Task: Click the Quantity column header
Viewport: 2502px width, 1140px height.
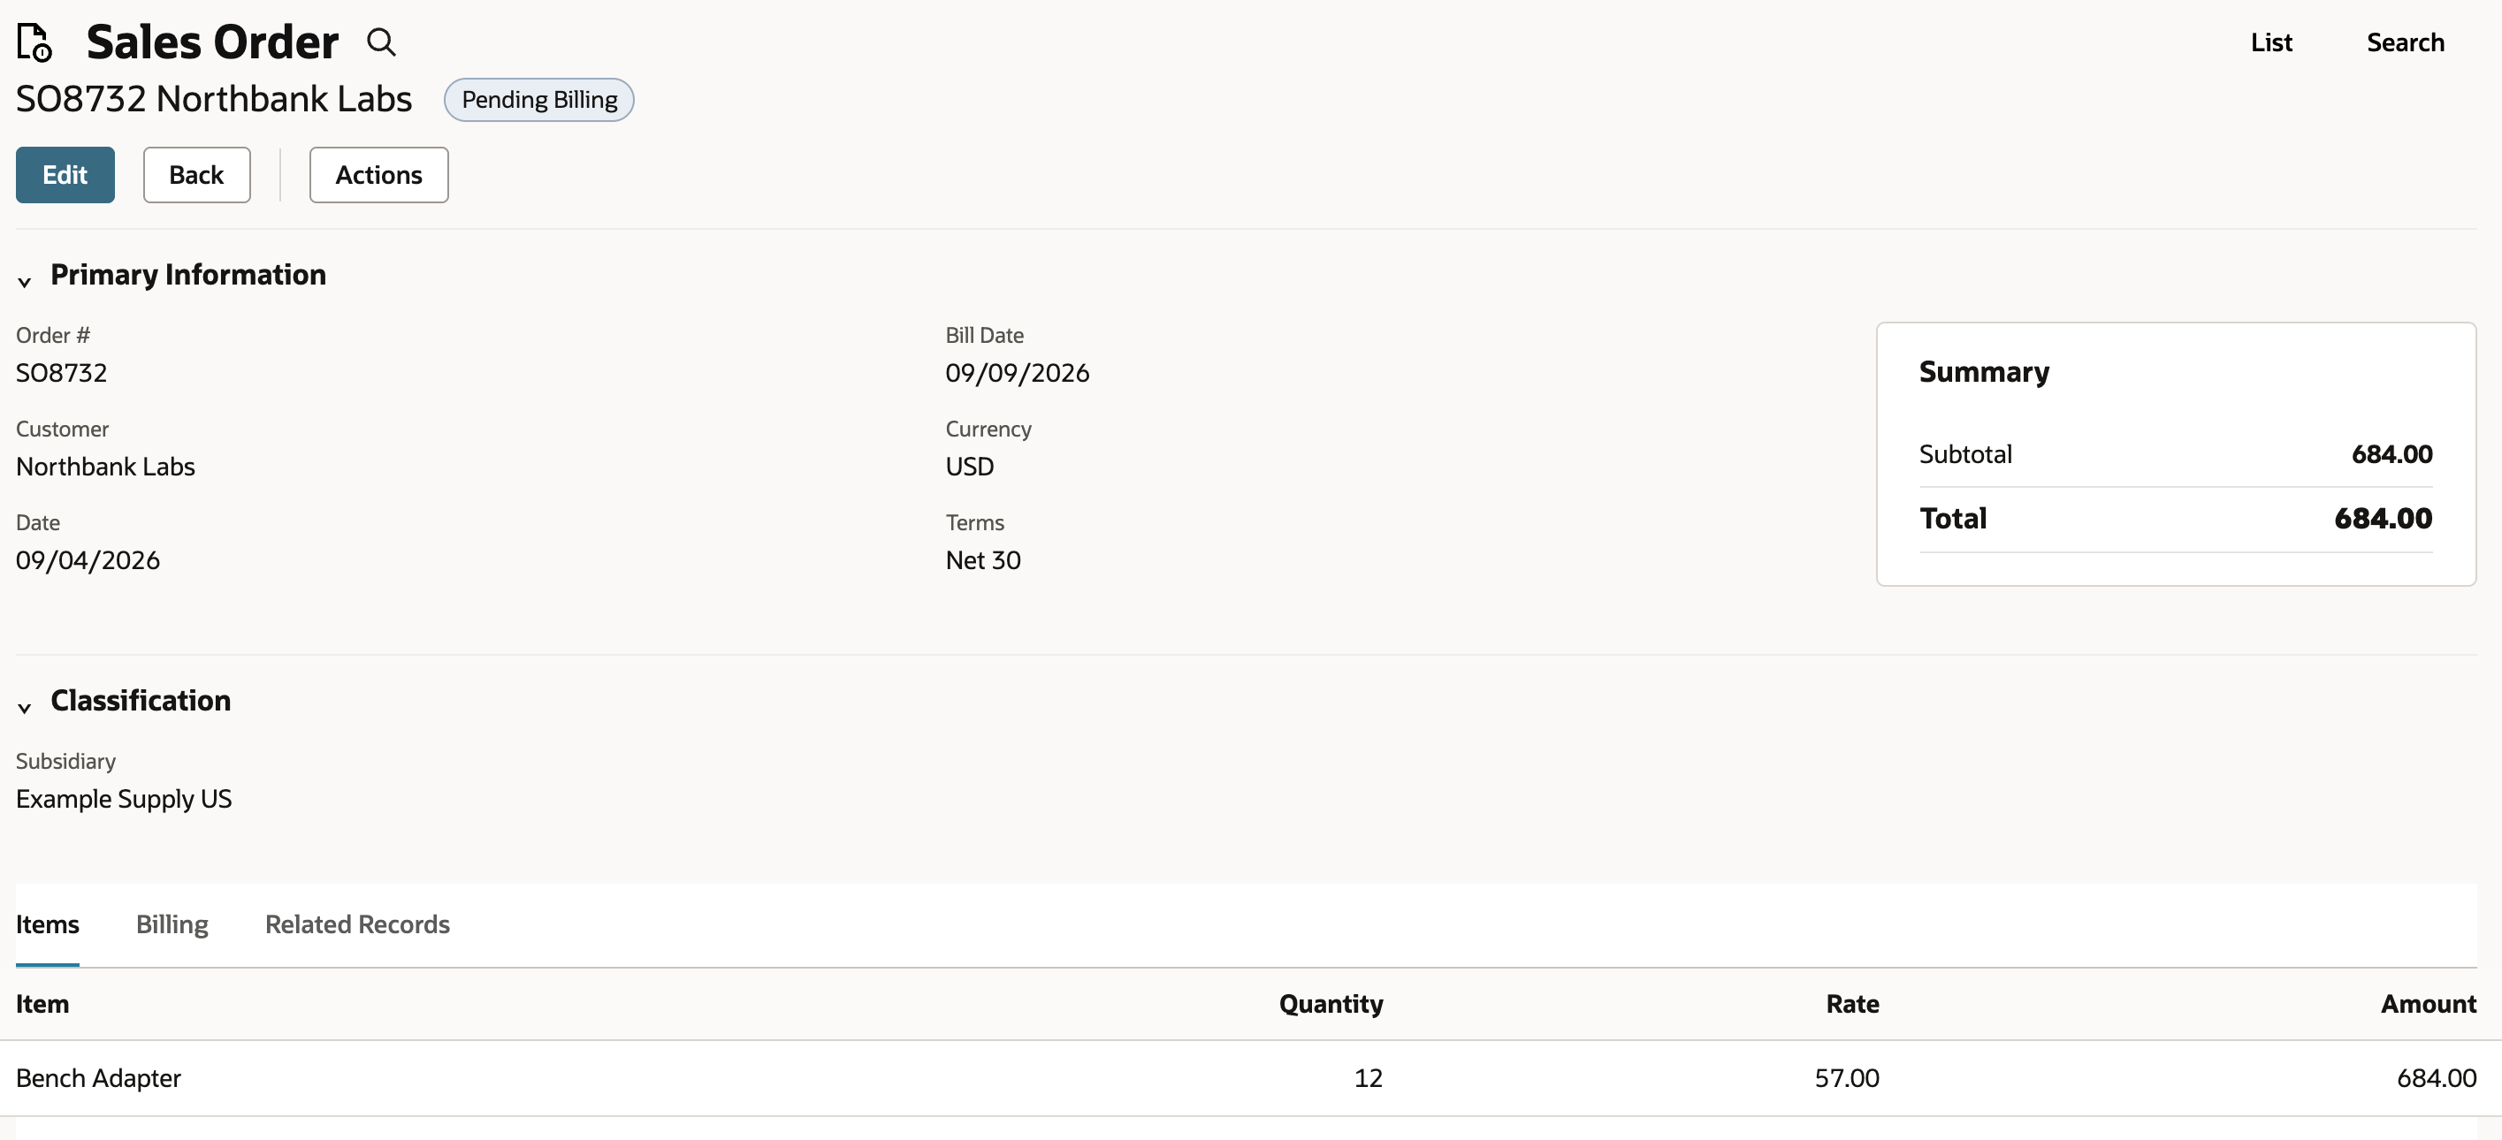Action: tap(1331, 1003)
